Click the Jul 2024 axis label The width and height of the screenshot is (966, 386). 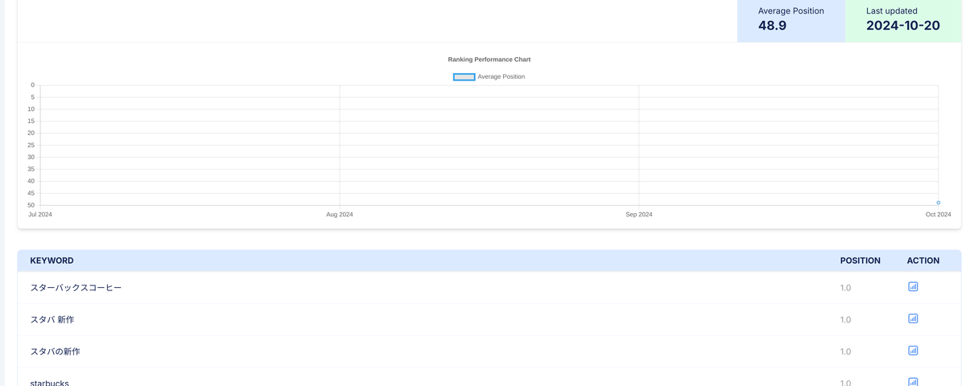click(x=40, y=215)
